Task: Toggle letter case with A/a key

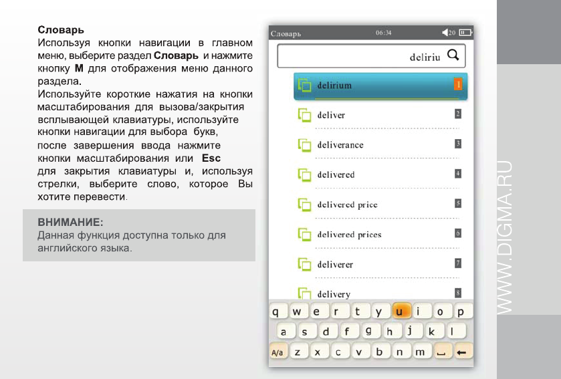Action: [x=277, y=352]
